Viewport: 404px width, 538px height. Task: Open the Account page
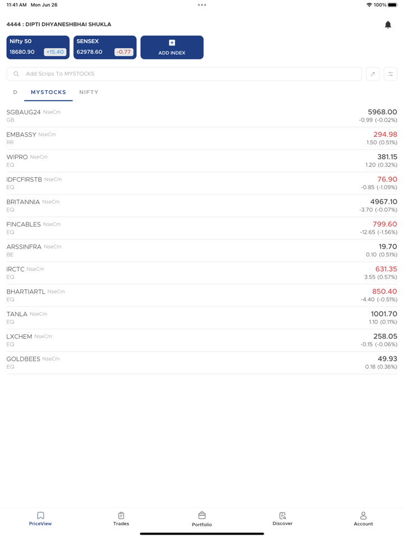coord(363,518)
